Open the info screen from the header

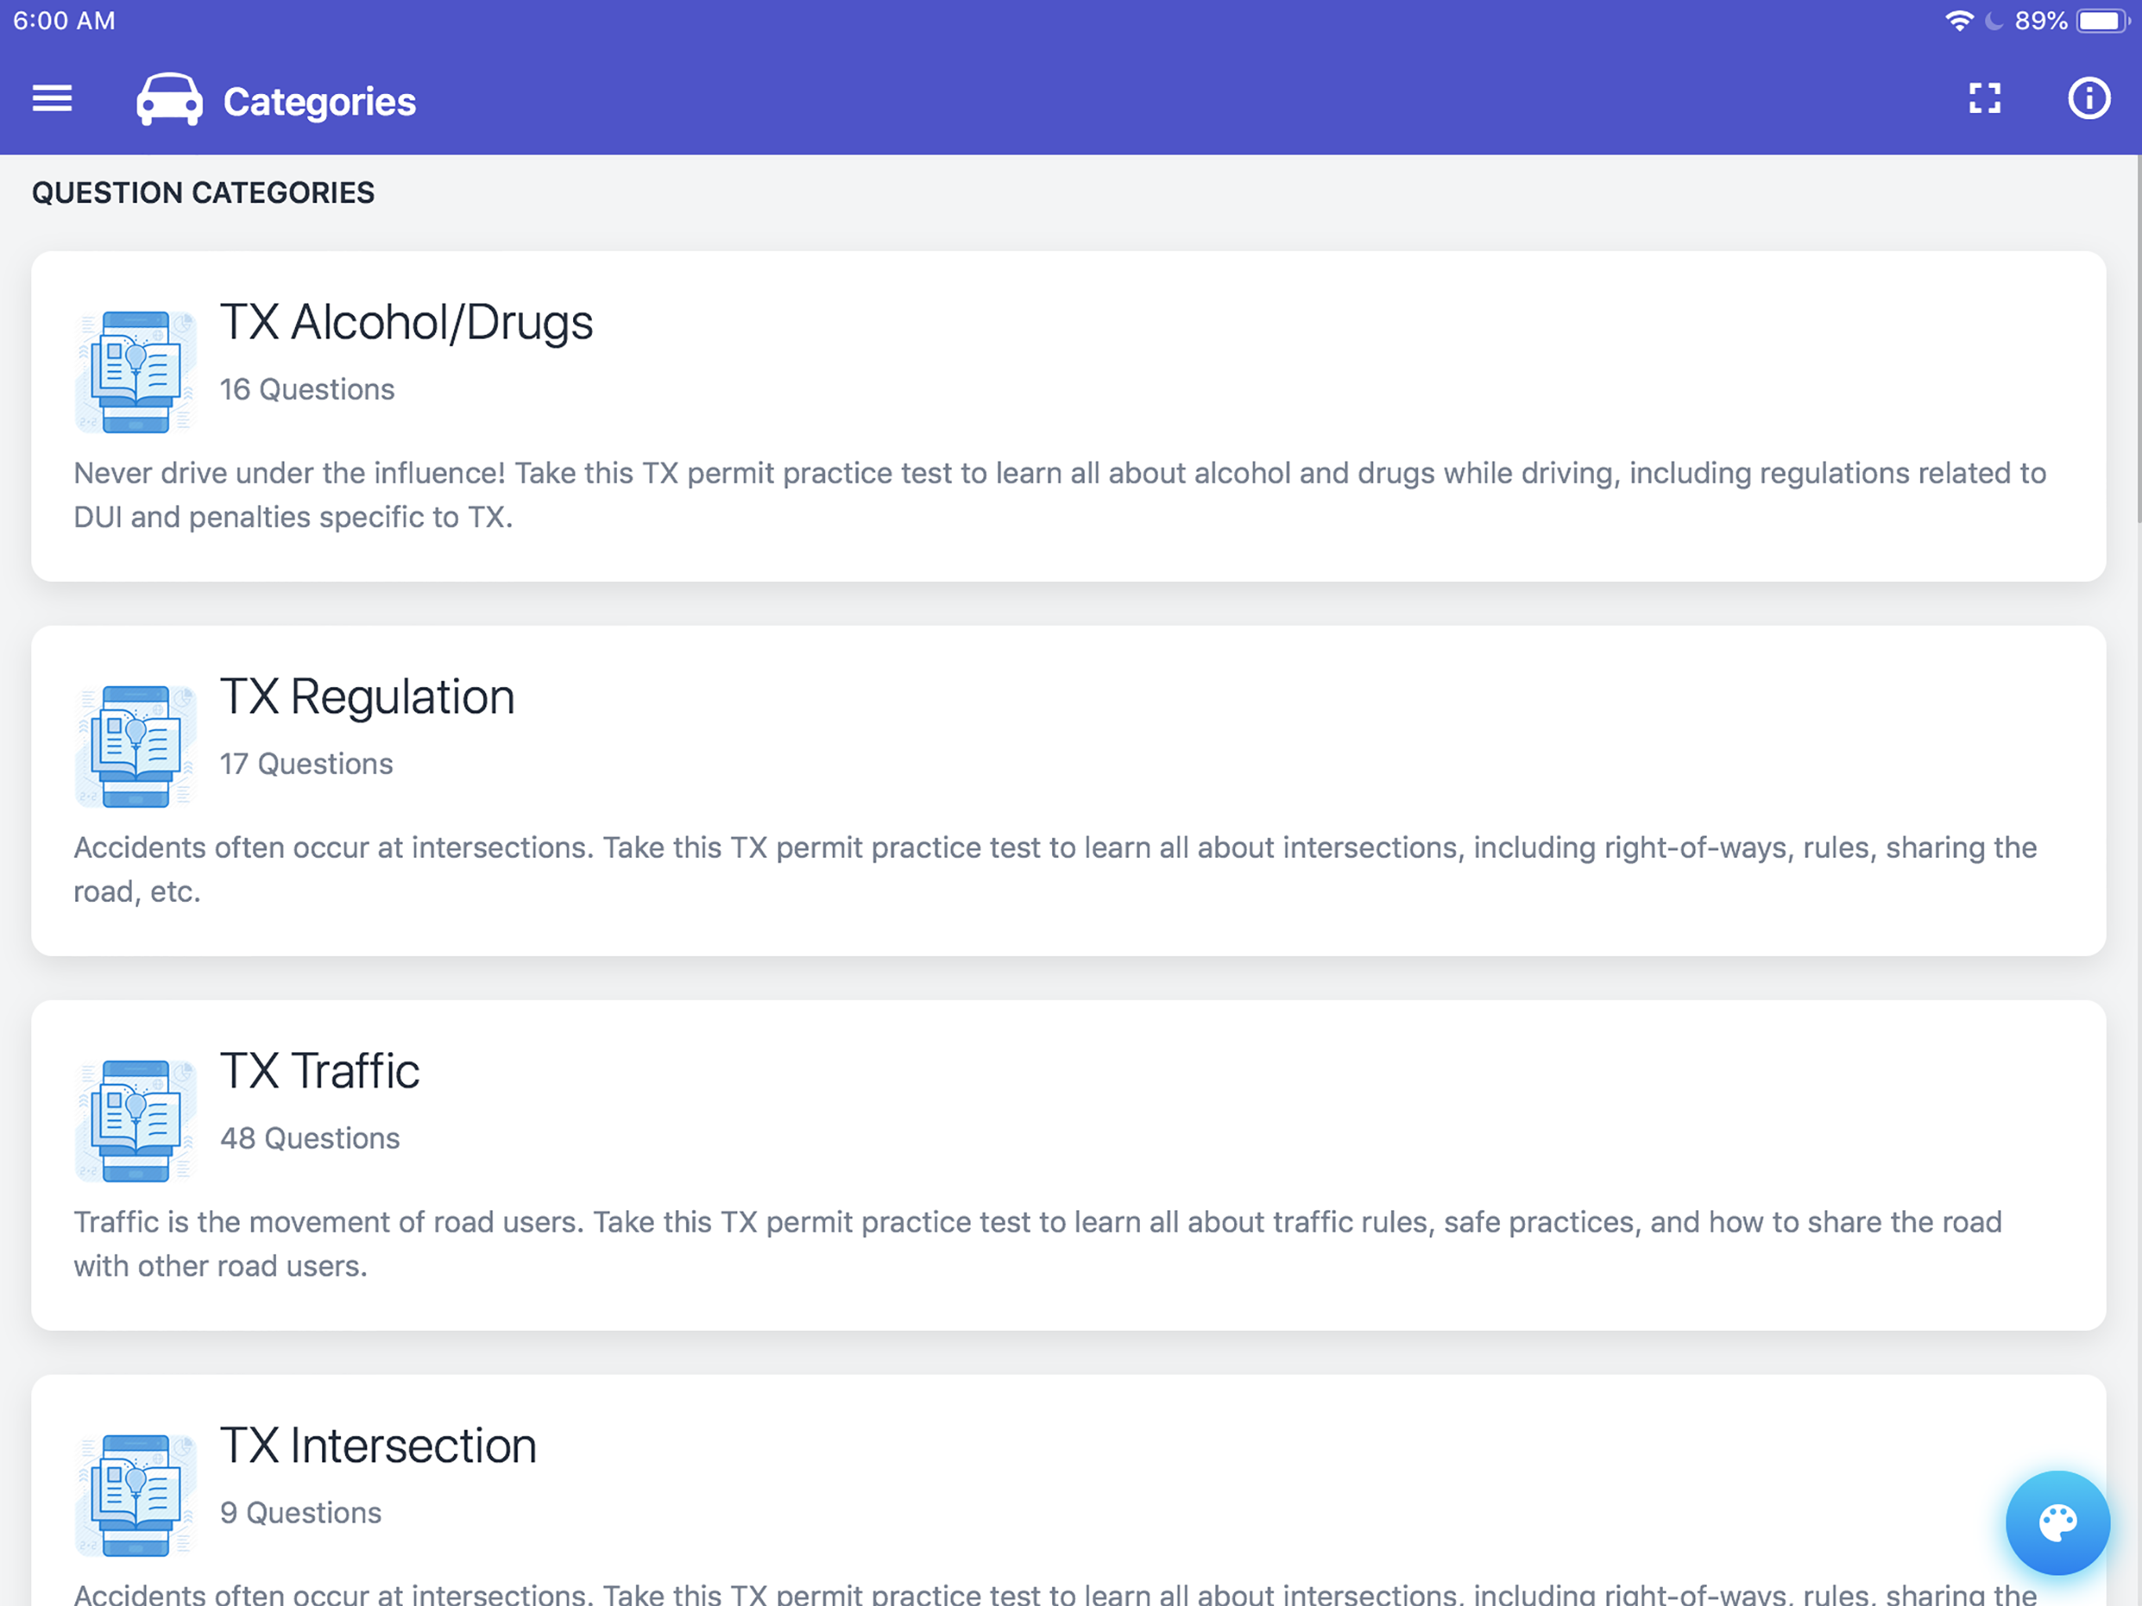click(2089, 99)
